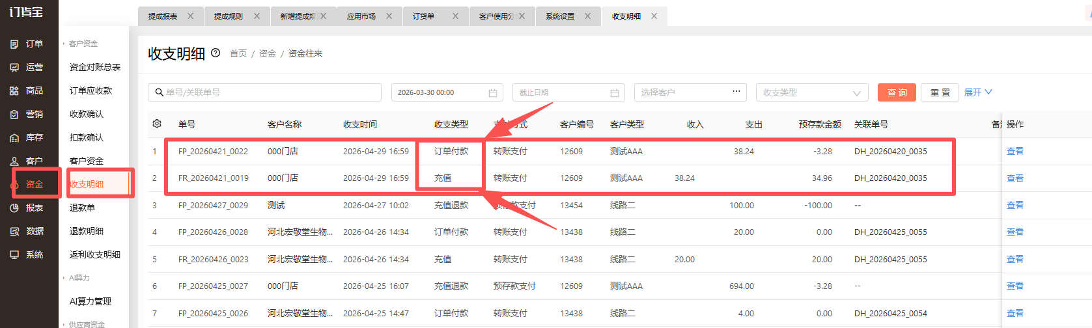
Task: Open the 订单 sidebar icon
Action: pos(14,44)
